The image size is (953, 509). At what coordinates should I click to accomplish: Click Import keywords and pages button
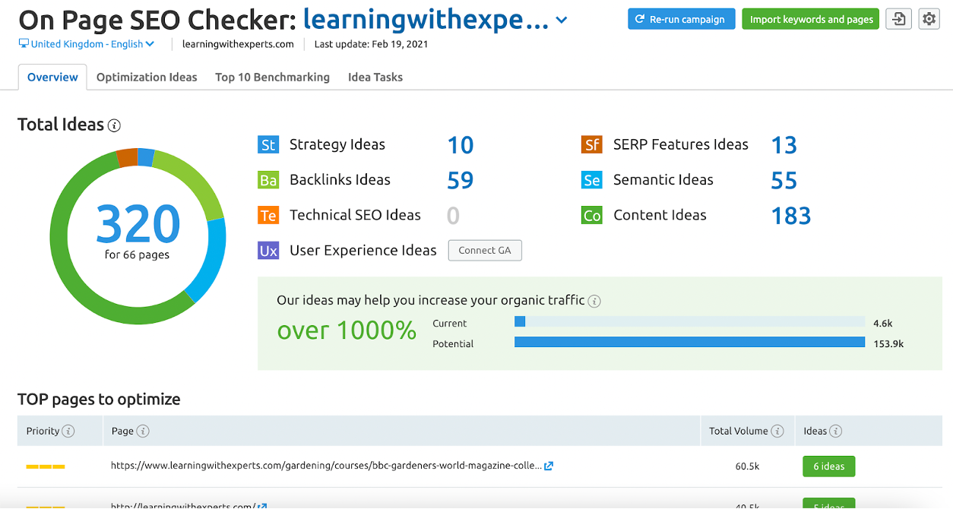coord(810,19)
